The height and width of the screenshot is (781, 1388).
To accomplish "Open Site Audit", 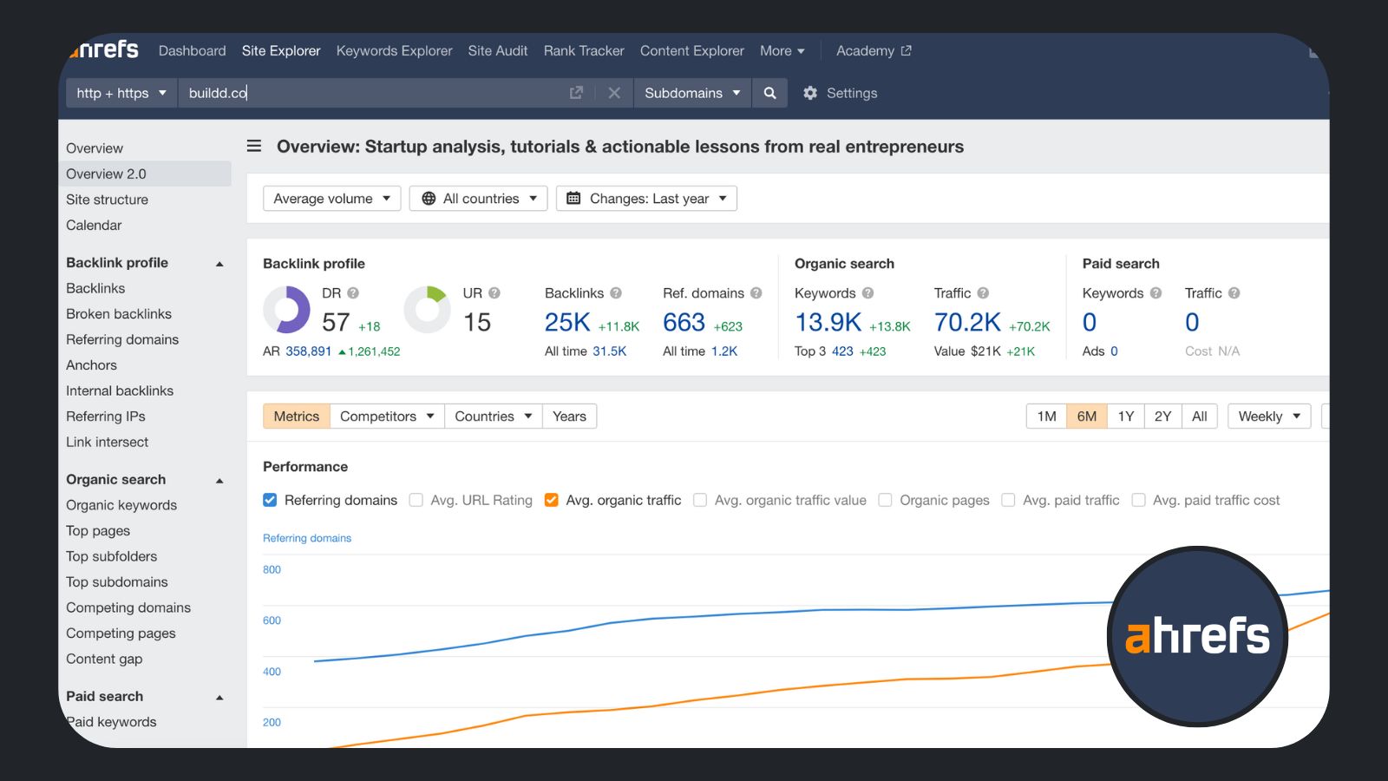I will point(497,50).
